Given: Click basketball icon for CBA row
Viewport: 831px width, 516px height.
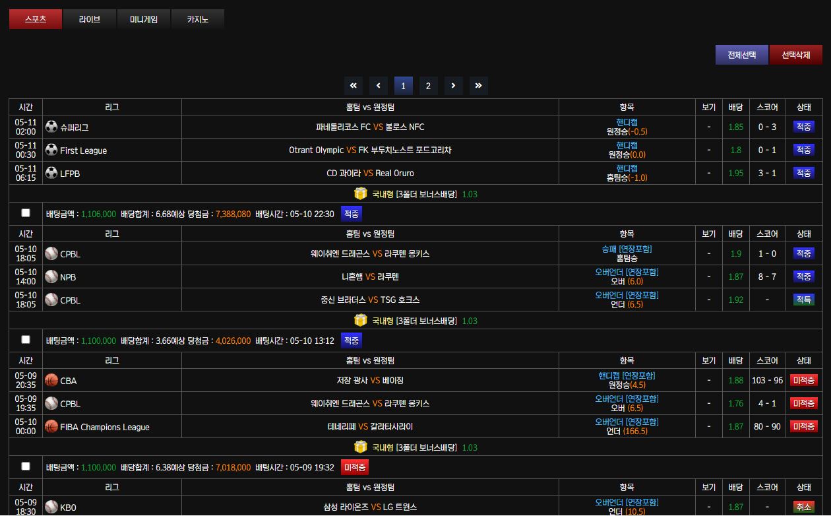Looking at the screenshot, I should [51, 380].
